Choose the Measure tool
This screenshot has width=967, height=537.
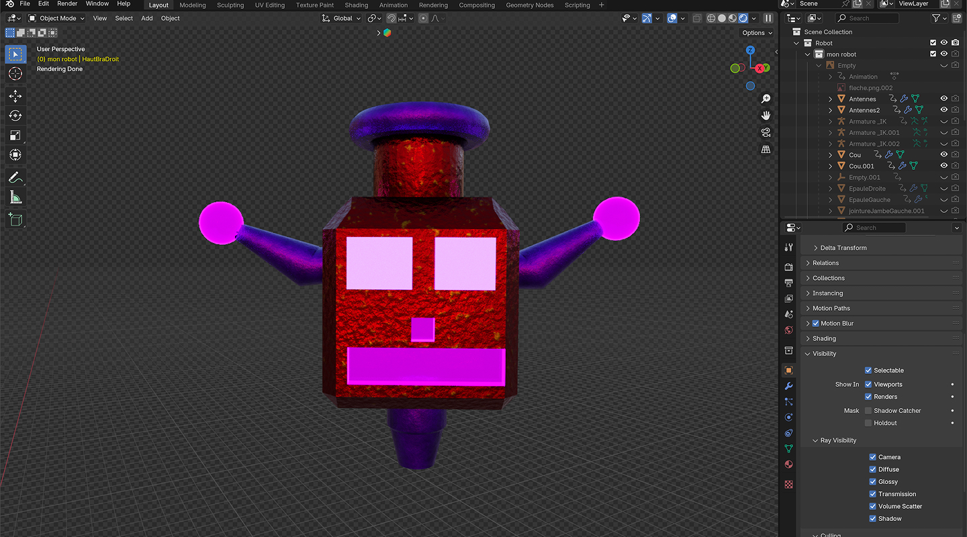point(15,197)
